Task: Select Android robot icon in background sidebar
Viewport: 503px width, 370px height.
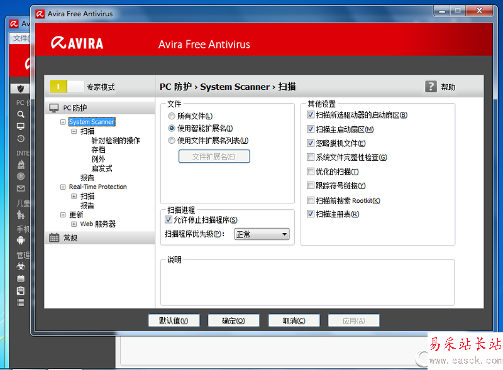Action: [x=21, y=240]
